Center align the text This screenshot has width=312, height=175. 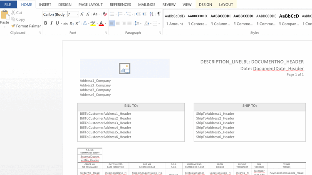118,24
